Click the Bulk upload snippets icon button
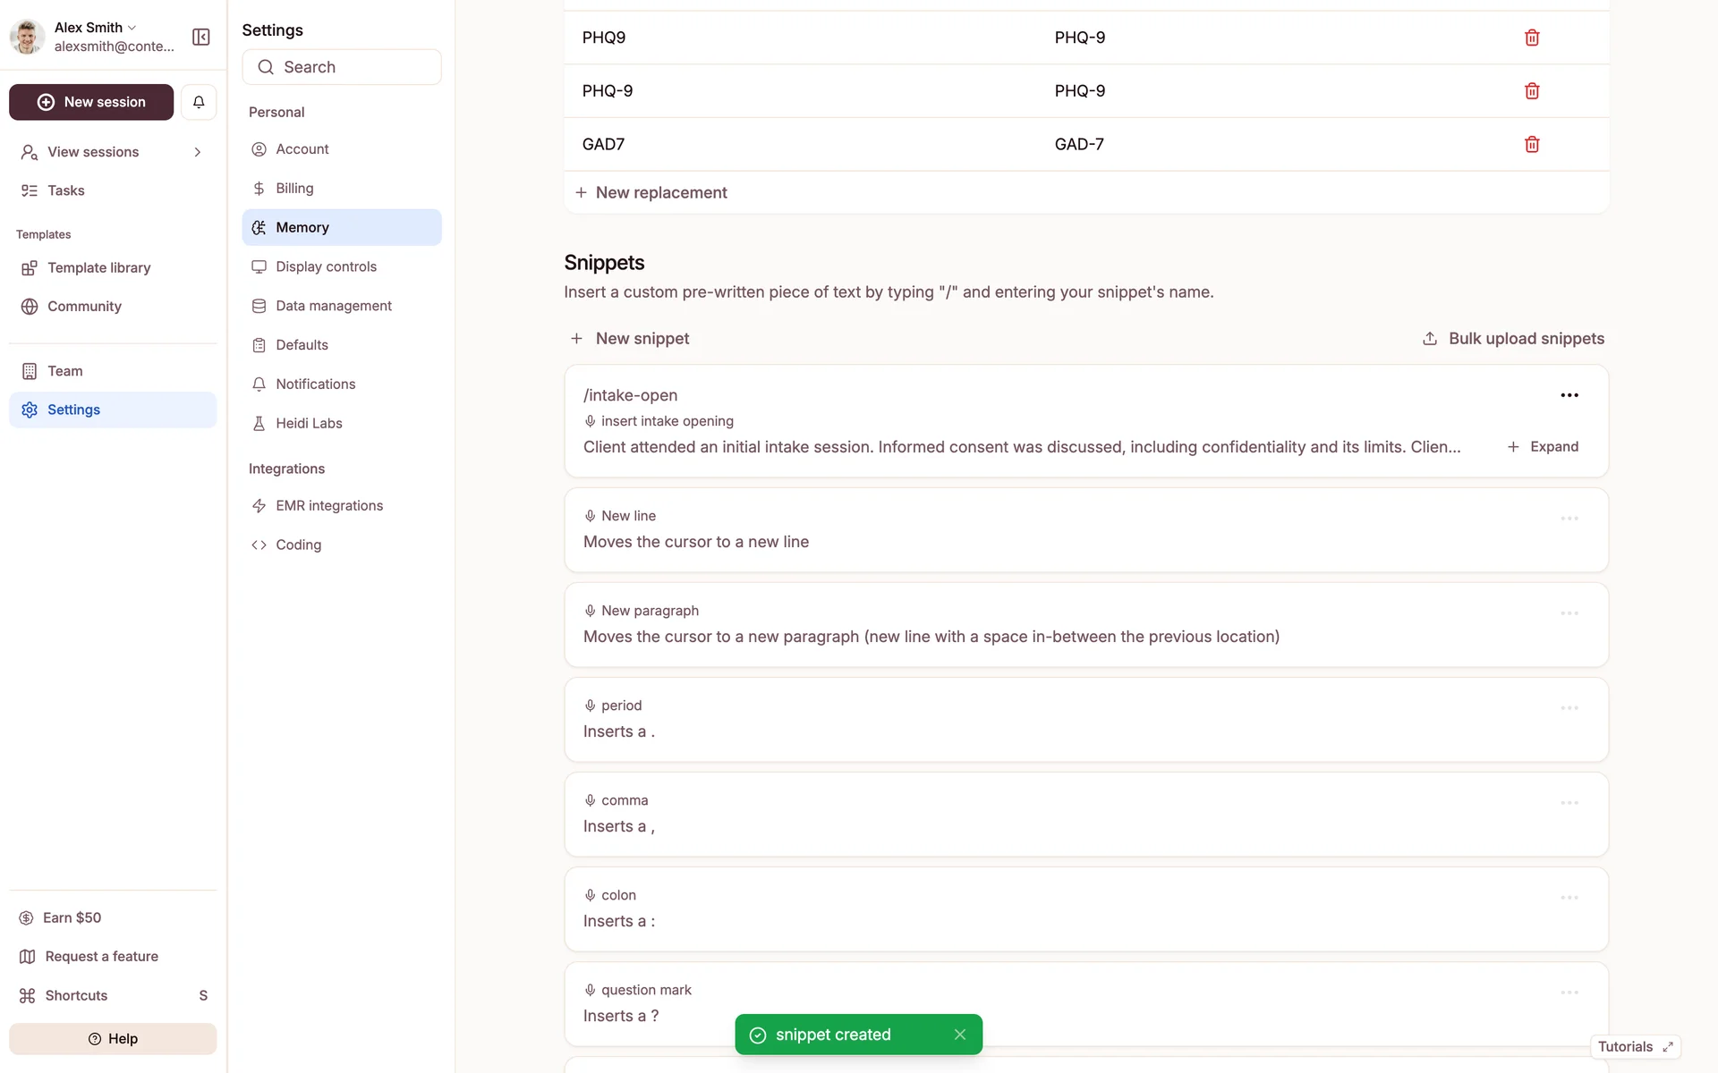The image size is (1718, 1073). pyautogui.click(x=1430, y=339)
